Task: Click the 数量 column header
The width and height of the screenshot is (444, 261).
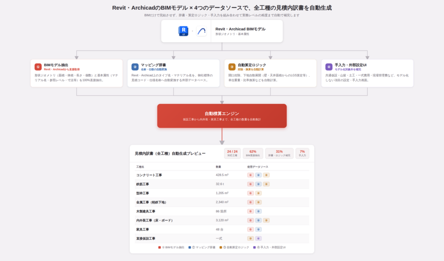Action: pyautogui.click(x=219, y=167)
